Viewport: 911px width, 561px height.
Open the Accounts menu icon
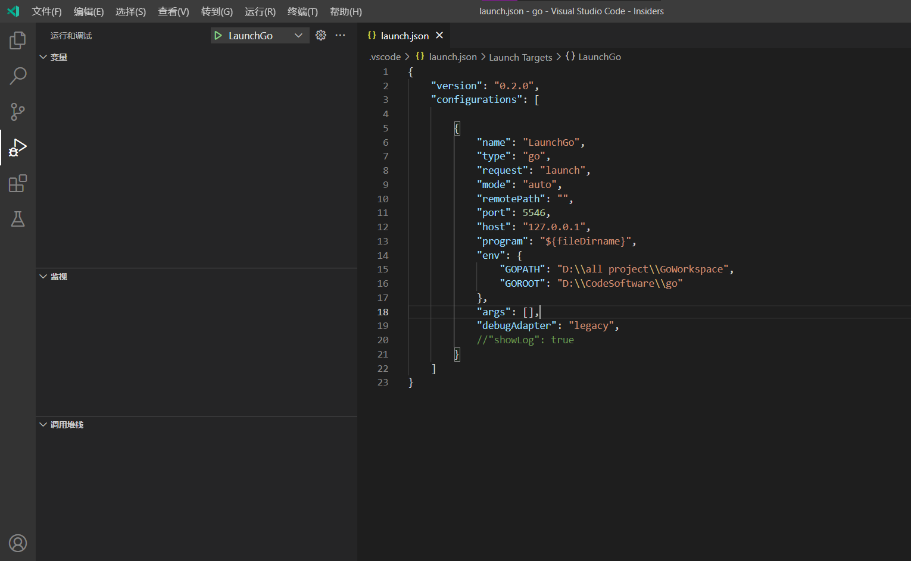[x=18, y=543]
